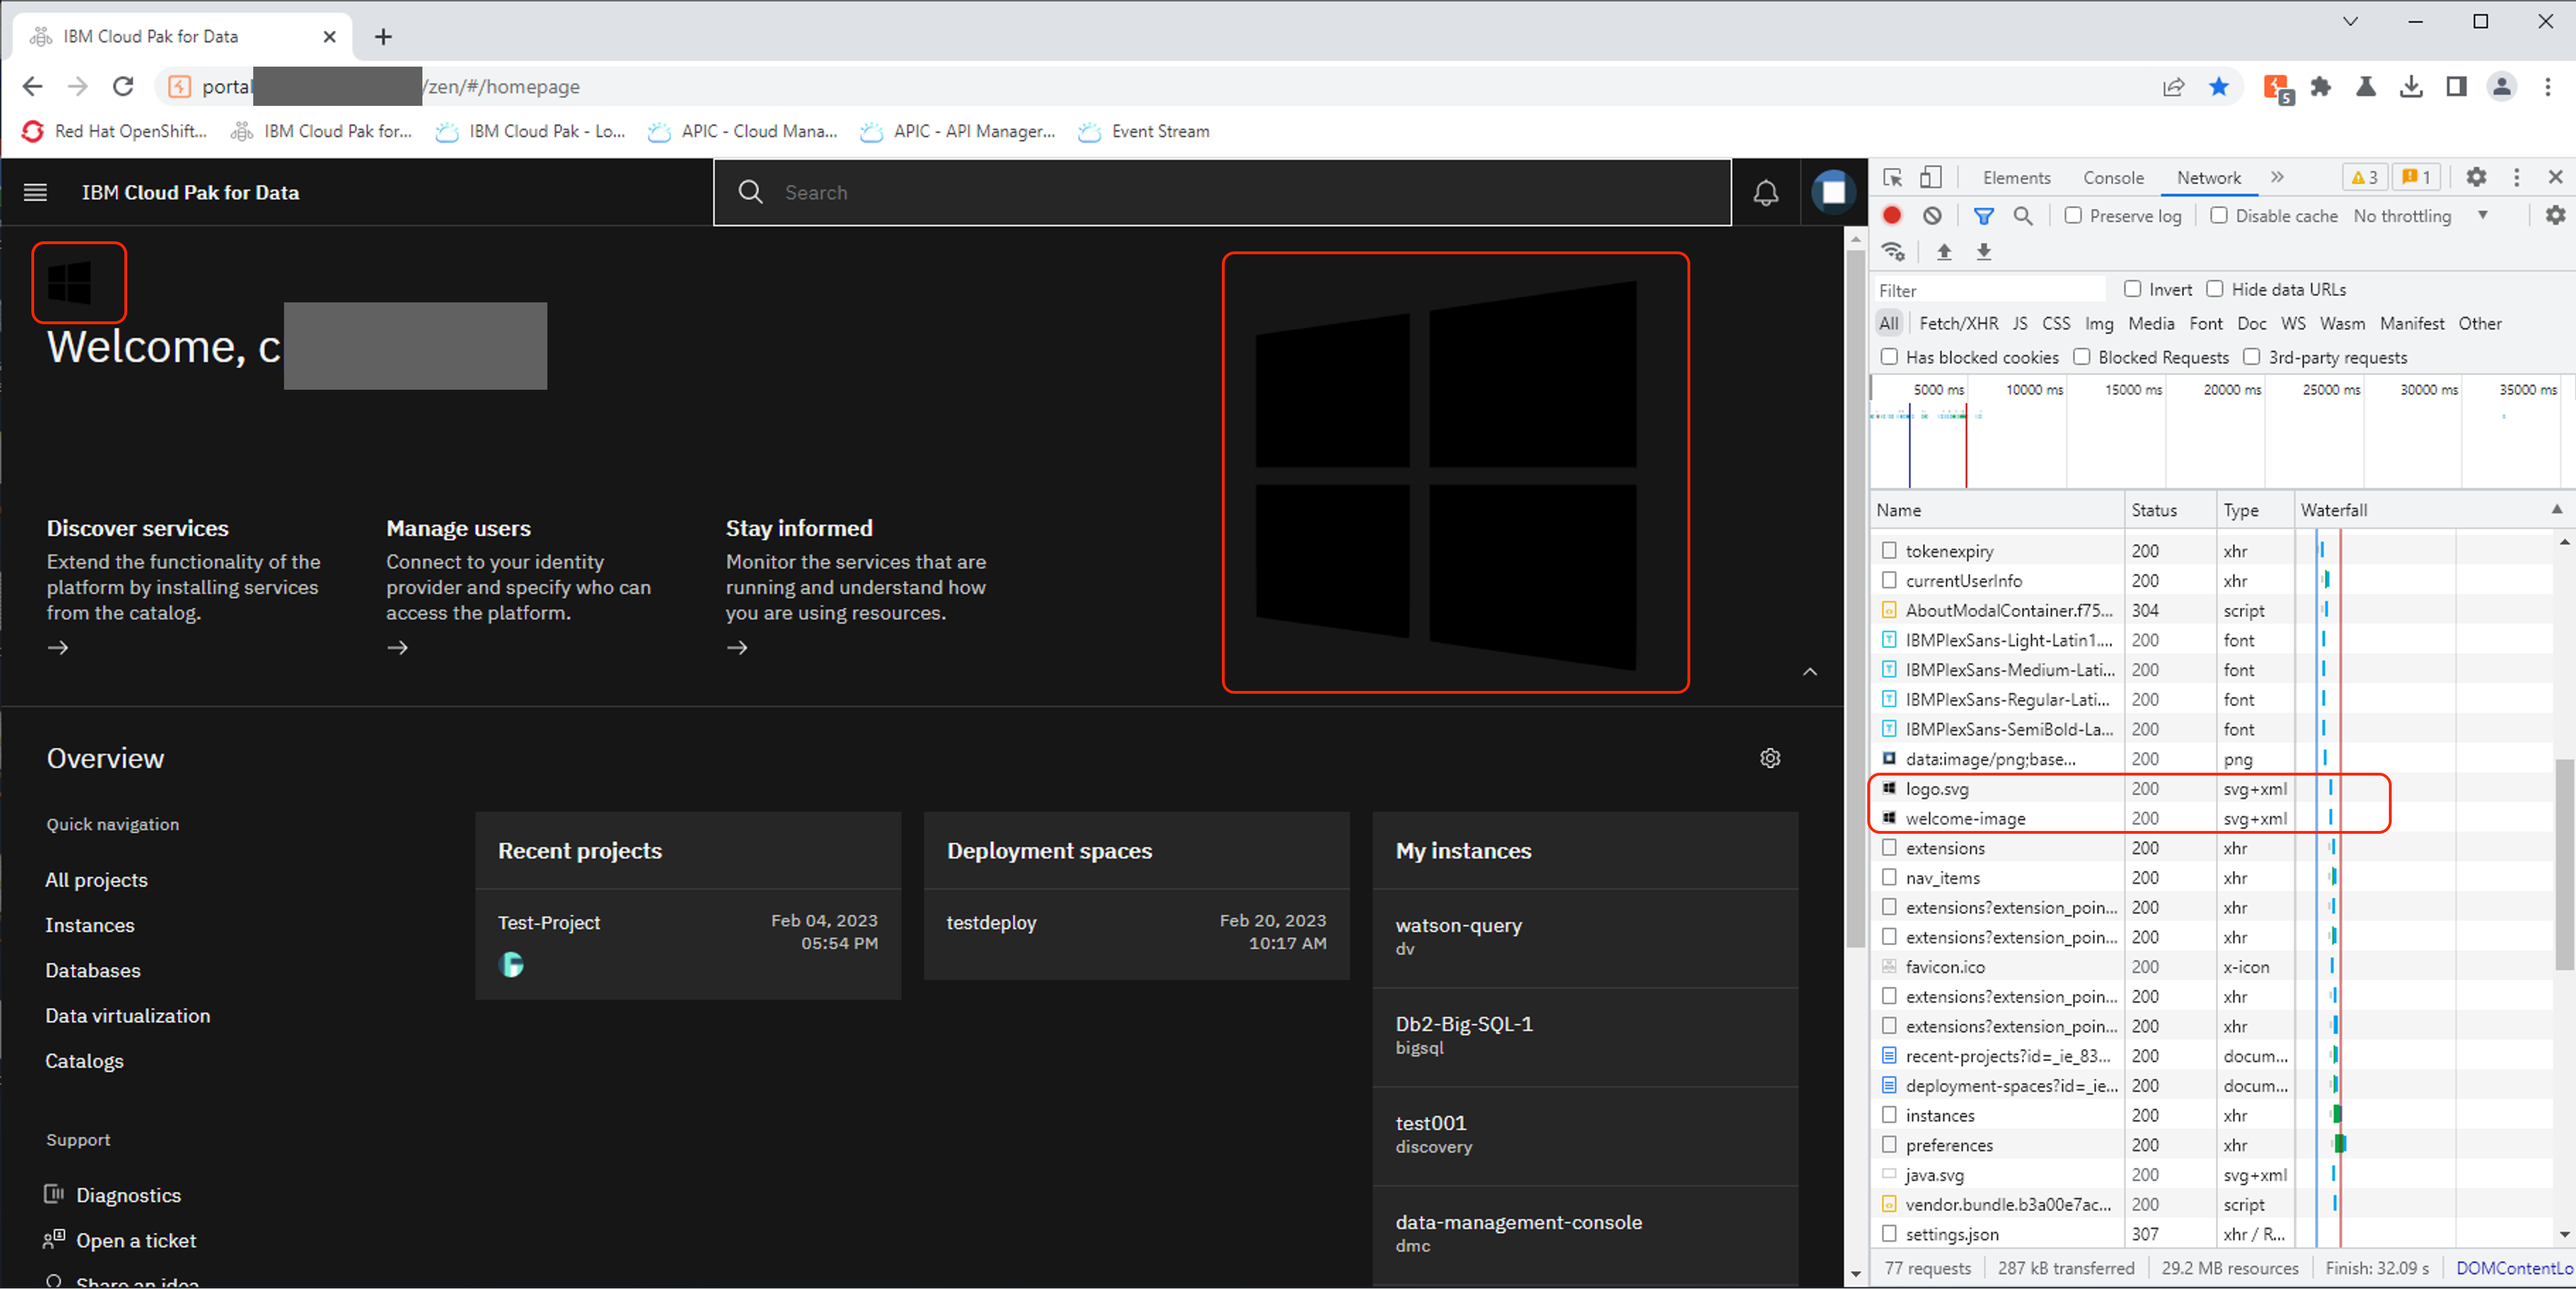Show more DevTools tabs chevron
This screenshot has width=2576, height=1289.
point(2277,177)
